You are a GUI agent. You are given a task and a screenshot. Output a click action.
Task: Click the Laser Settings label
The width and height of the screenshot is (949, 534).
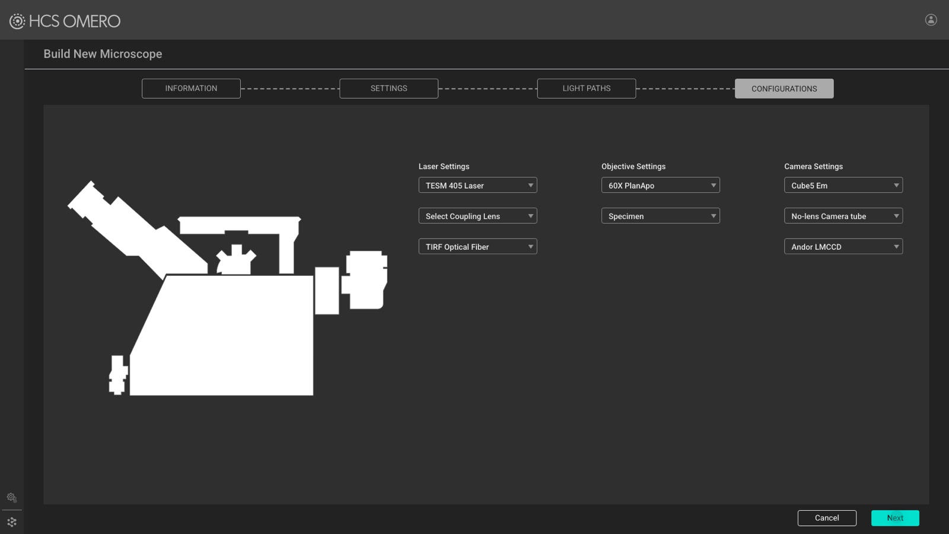pyautogui.click(x=444, y=167)
